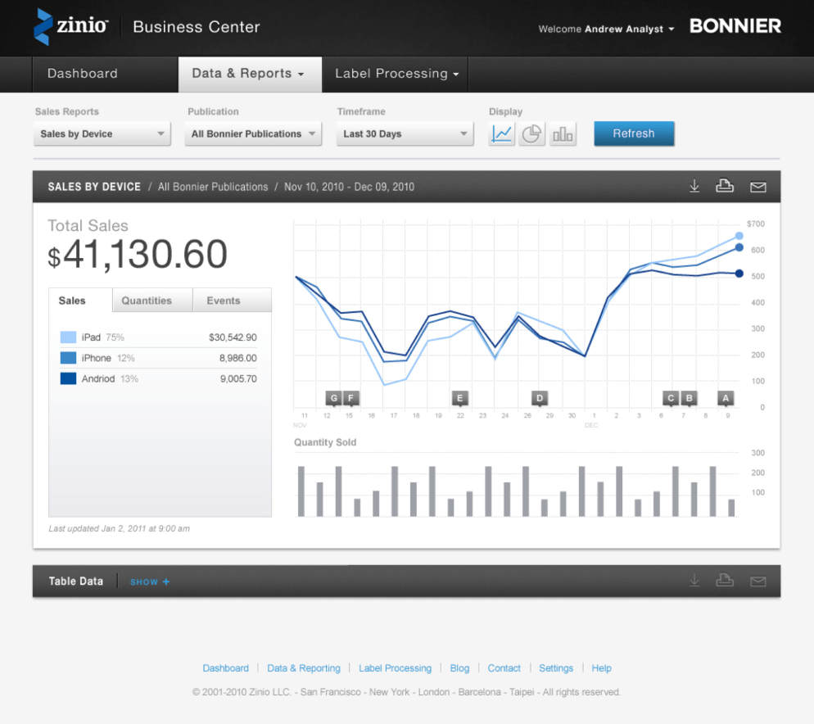
Task: Open the Blog footer link
Action: click(x=459, y=668)
